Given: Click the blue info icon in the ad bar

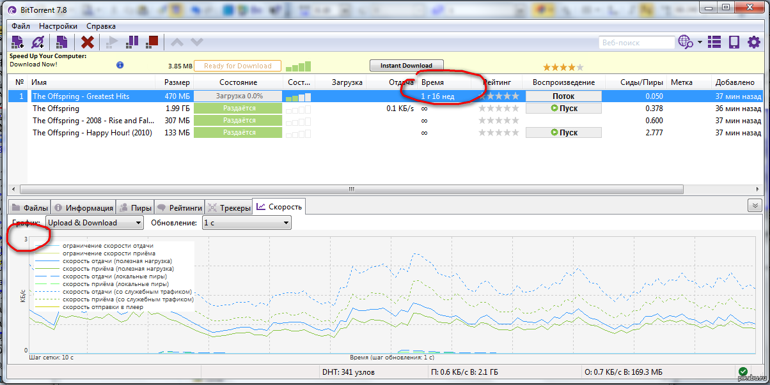Looking at the screenshot, I should (x=120, y=65).
